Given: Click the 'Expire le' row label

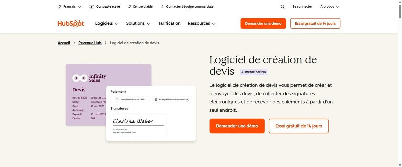Looking at the screenshot, I should click(x=77, y=114).
